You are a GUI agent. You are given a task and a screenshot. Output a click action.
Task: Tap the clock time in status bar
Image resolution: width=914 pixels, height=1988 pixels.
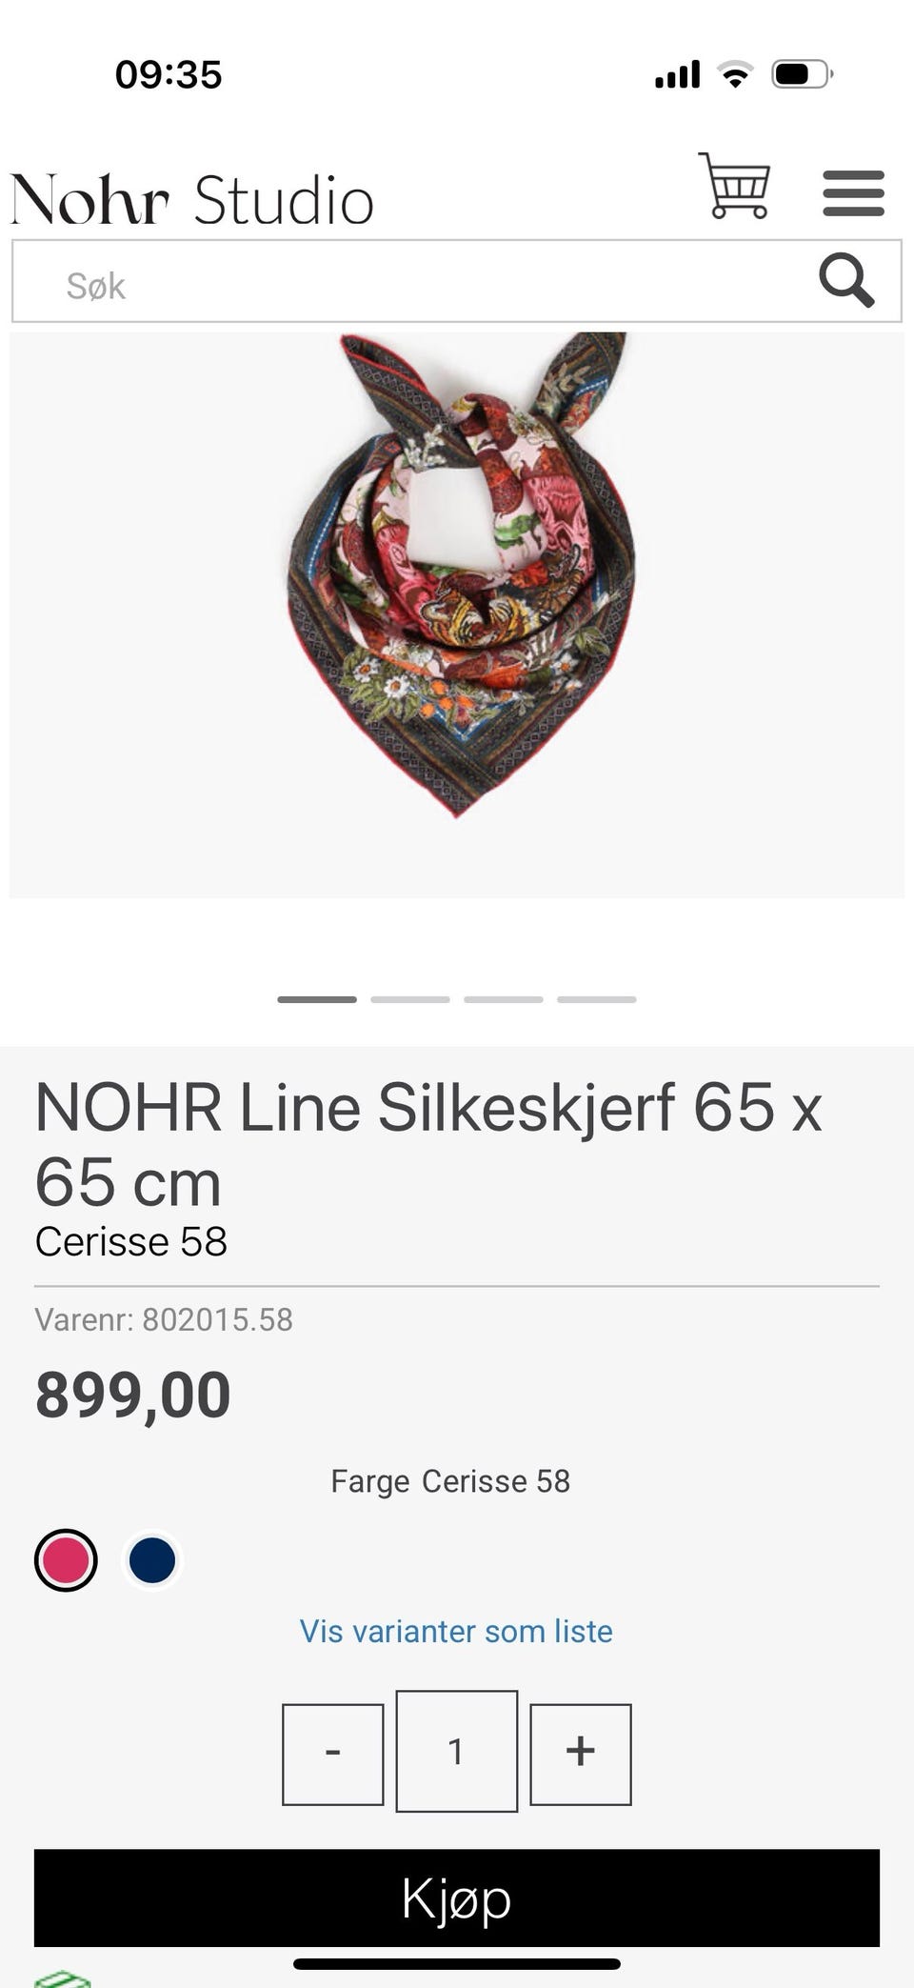169,74
